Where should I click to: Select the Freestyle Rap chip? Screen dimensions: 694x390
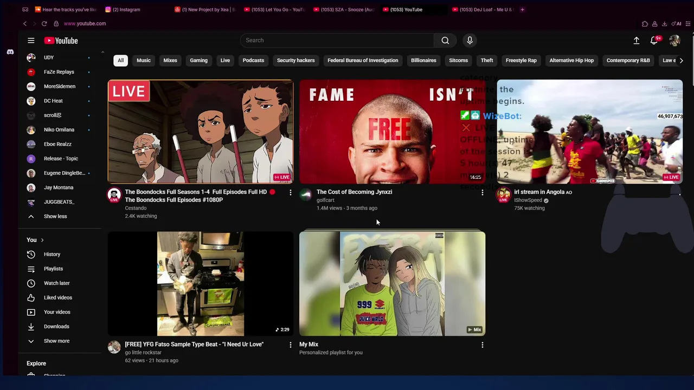(x=521, y=61)
